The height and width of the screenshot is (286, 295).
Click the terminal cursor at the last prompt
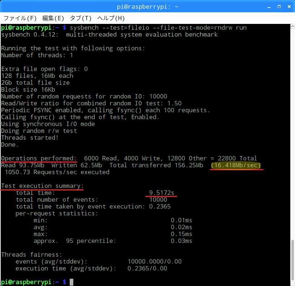71,282
